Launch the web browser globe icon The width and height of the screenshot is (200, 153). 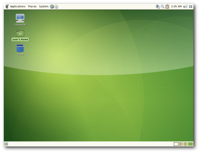[x=52, y=7]
